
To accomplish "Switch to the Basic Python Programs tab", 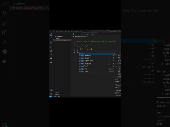I will coord(90,34).
